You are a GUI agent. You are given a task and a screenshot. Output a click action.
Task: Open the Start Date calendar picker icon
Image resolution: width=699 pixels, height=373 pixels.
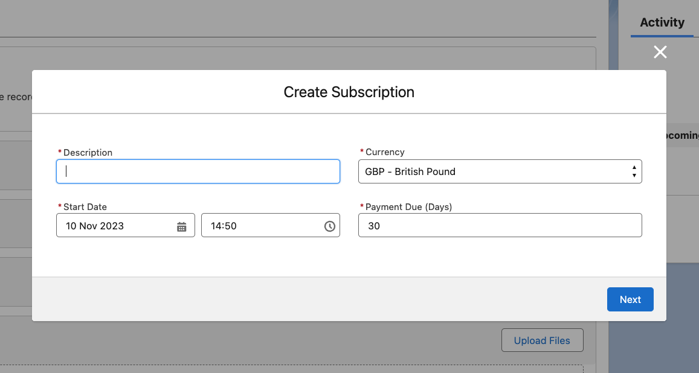tap(181, 226)
